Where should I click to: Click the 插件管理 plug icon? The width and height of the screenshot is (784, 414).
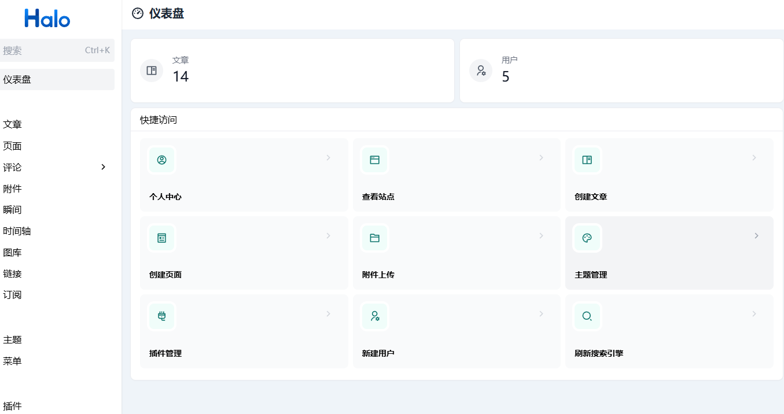[162, 316]
